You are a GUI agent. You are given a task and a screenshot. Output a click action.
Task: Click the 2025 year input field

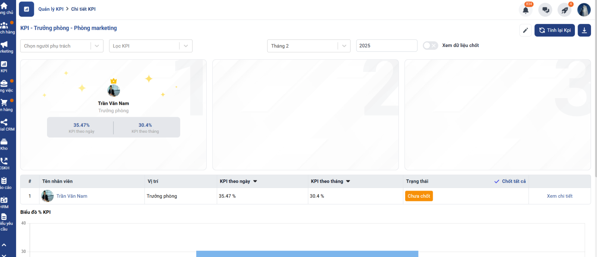[386, 46]
